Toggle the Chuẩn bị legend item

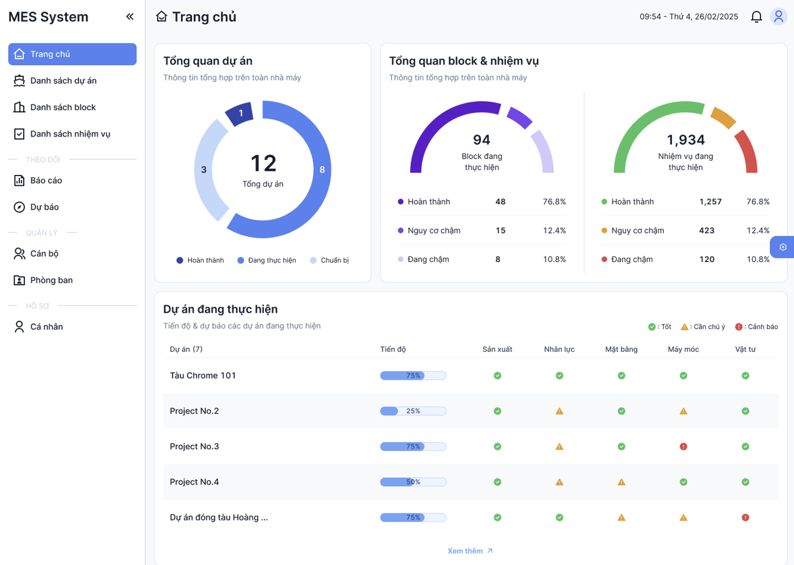click(329, 260)
